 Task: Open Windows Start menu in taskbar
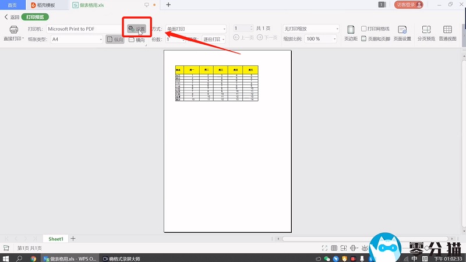[x=6, y=259]
